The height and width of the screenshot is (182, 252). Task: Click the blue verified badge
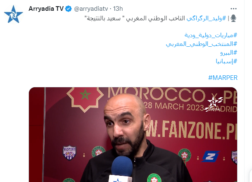tap(69, 9)
